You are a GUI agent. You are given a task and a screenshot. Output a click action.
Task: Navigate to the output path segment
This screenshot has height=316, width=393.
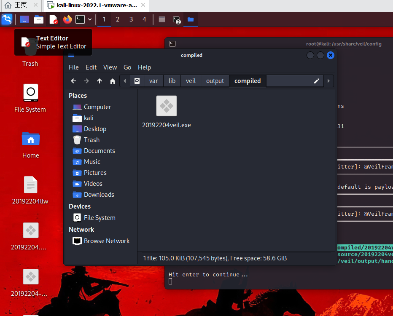[215, 81]
